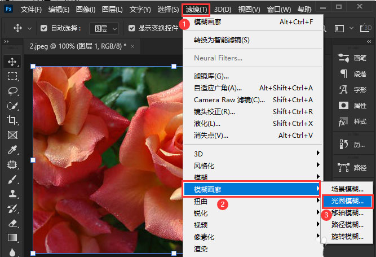The height and width of the screenshot is (257, 376).
Task: Select the Blur tool droplet icon
Action: [12, 252]
